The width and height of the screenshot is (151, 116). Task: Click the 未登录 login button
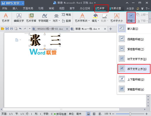(130, 8)
